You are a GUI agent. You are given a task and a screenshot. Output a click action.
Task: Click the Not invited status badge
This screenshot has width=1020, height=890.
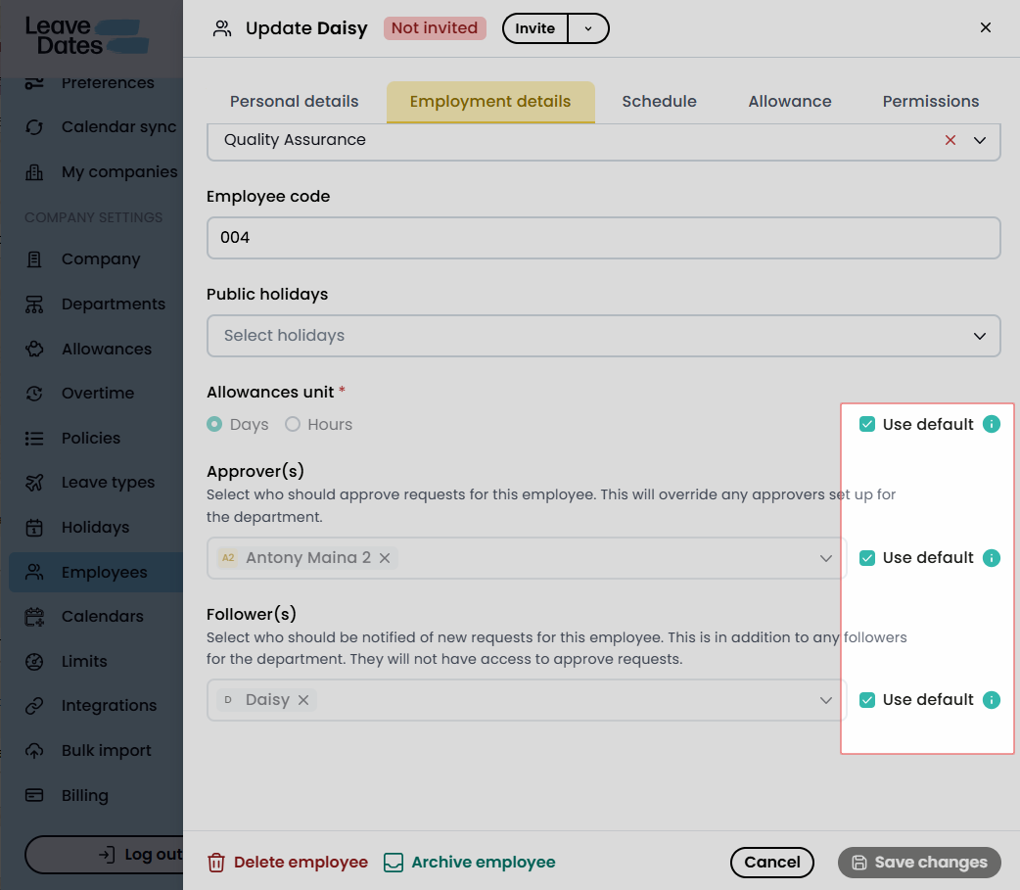click(435, 28)
